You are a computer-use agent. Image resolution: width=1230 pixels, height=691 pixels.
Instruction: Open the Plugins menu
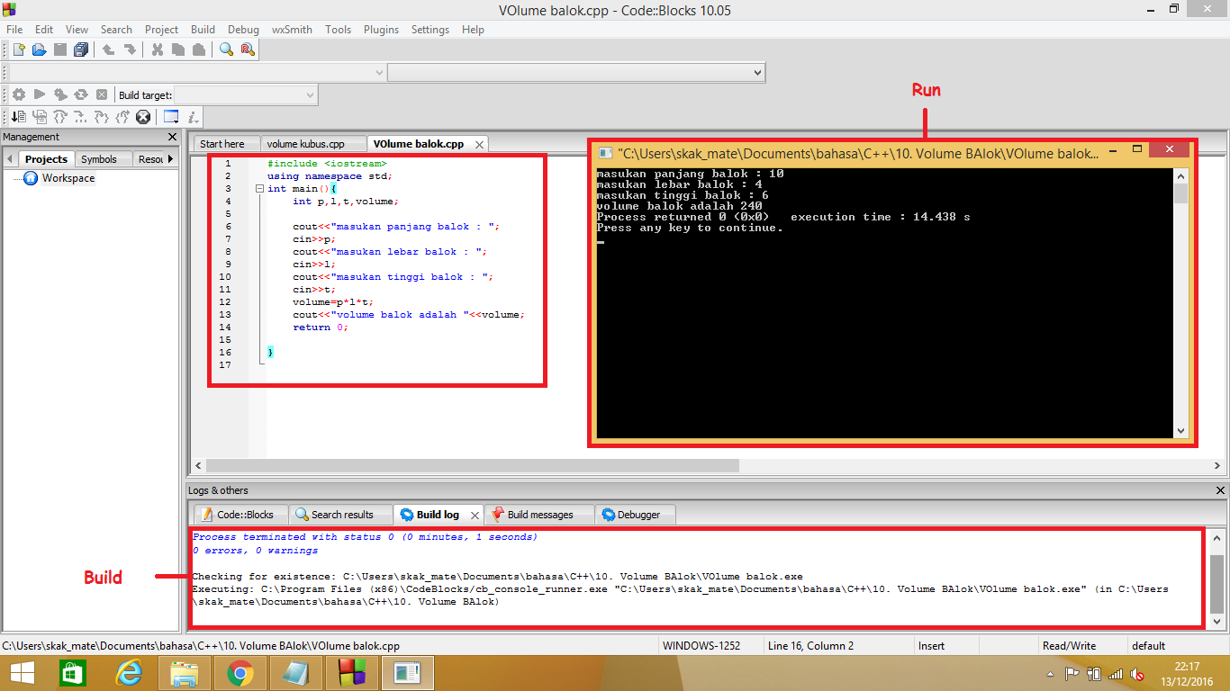pos(382,30)
